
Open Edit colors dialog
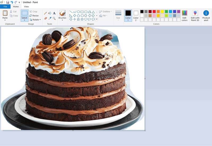[x=184, y=15]
